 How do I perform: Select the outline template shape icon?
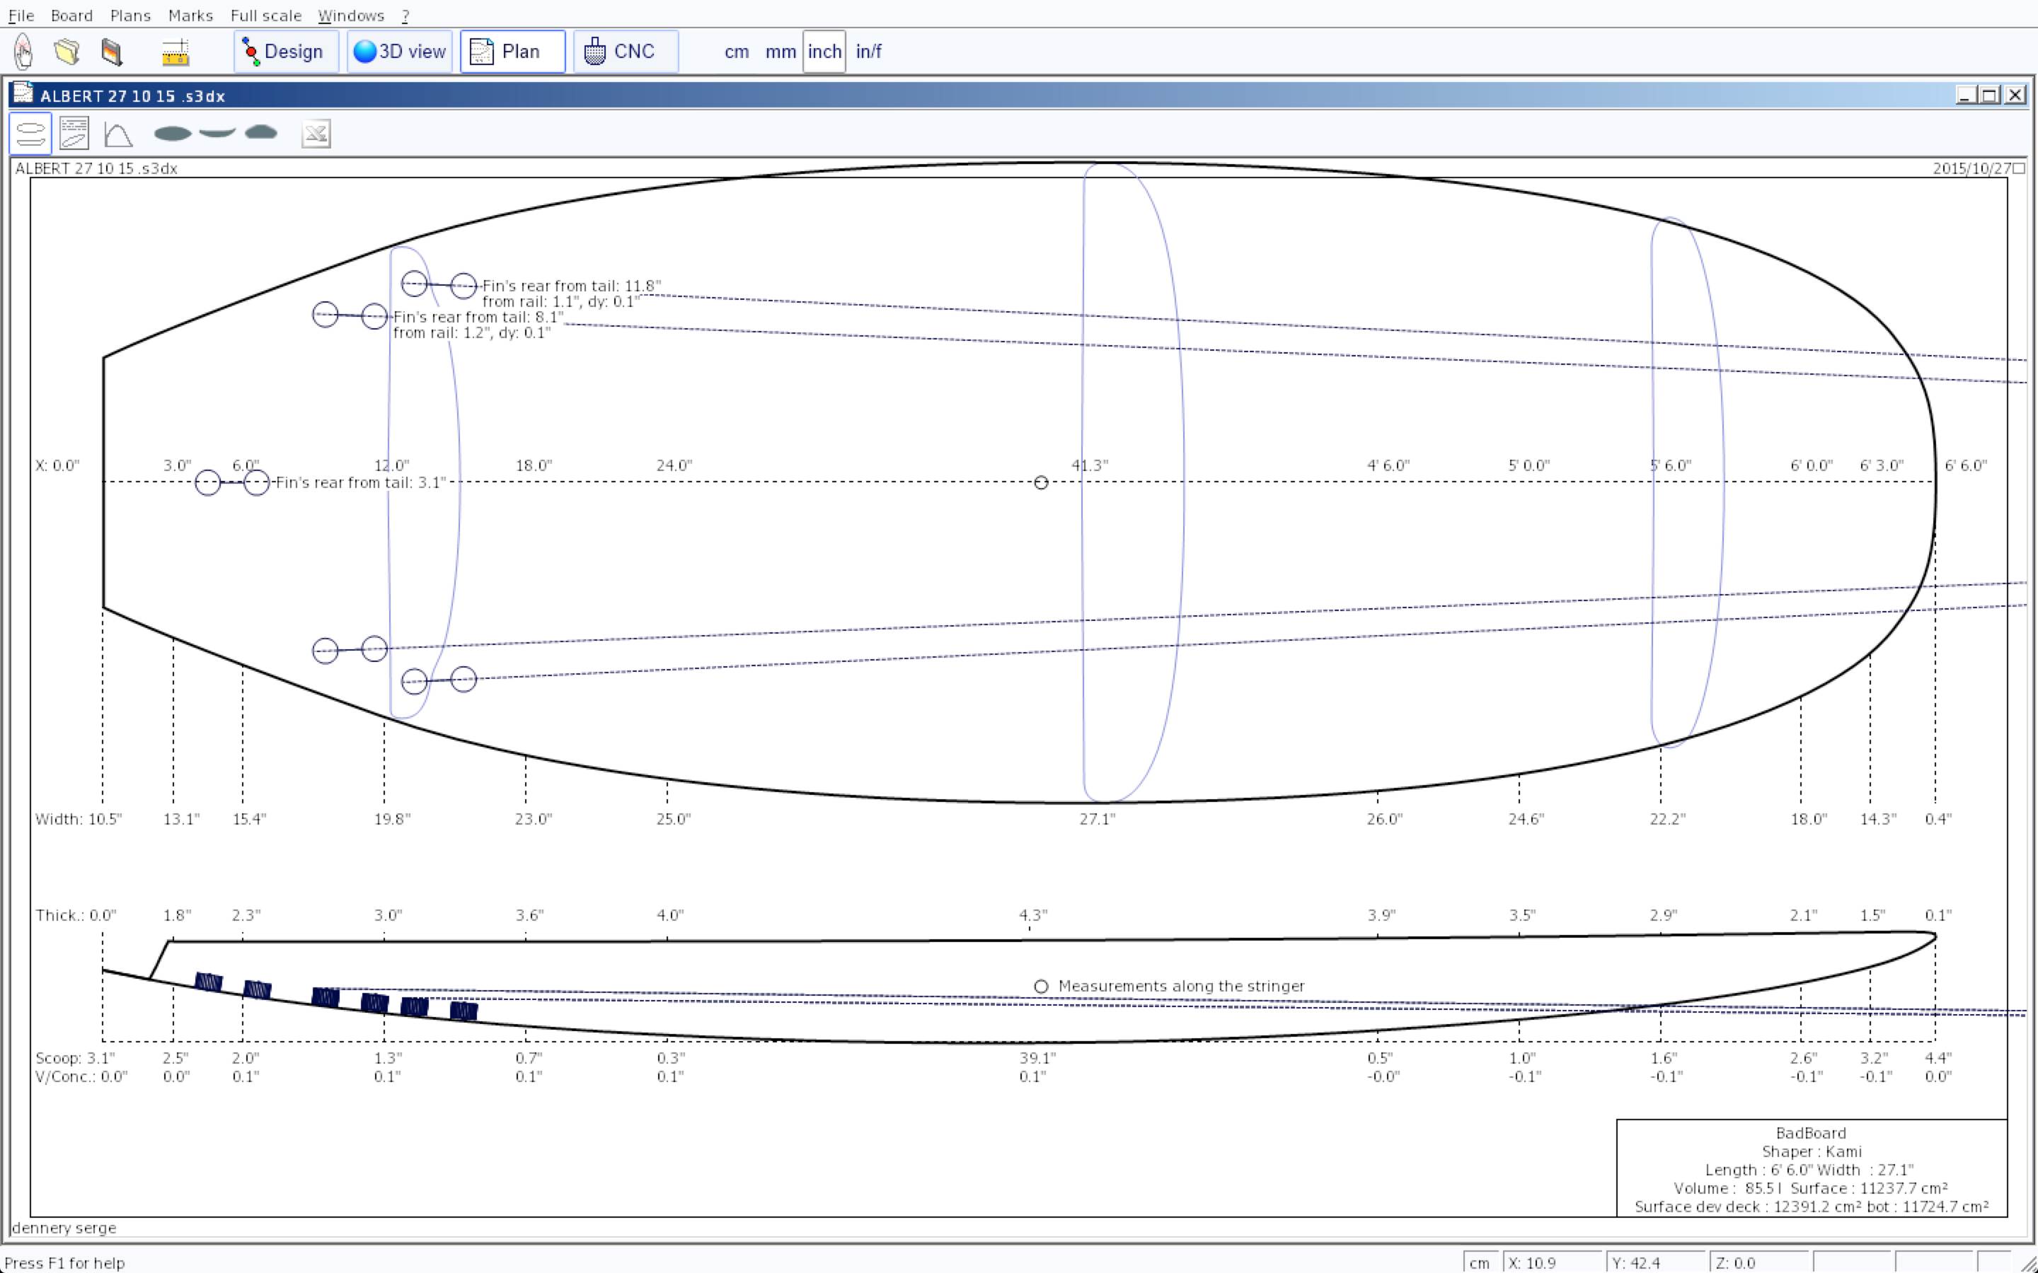(x=173, y=133)
